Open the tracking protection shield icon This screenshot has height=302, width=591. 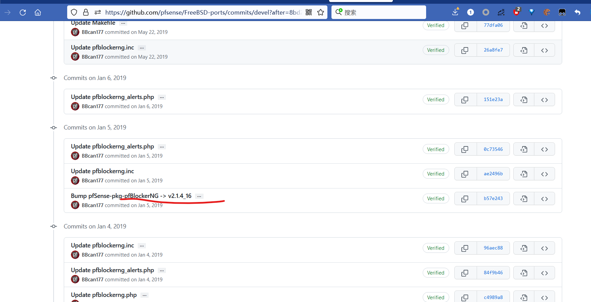pos(74,13)
